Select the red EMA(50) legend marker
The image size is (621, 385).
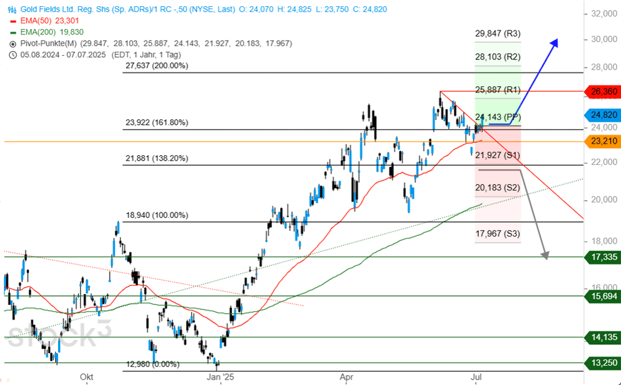[x=13, y=21]
